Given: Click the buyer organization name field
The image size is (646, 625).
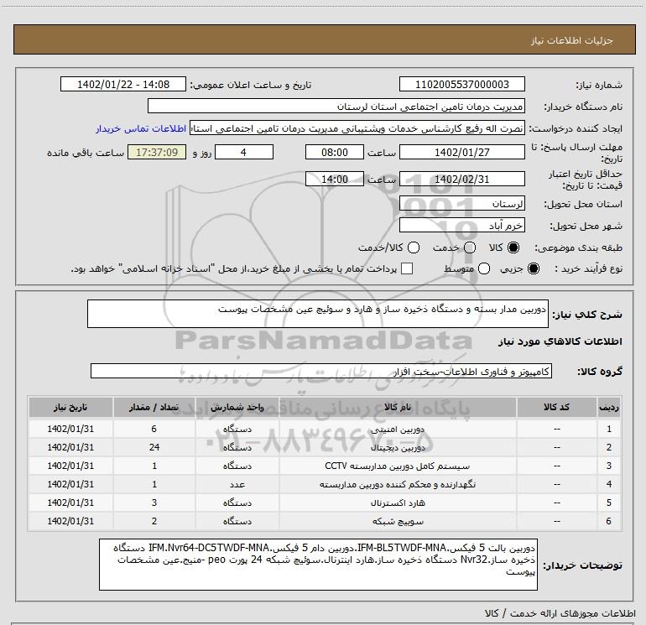Looking at the screenshot, I should (336, 107).
